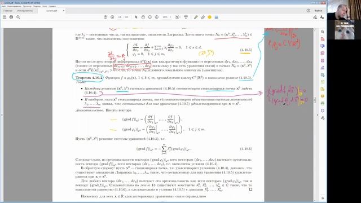The image size is (361, 203).
Task: Open the blue Combine Files tool
Action: point(323,46)
